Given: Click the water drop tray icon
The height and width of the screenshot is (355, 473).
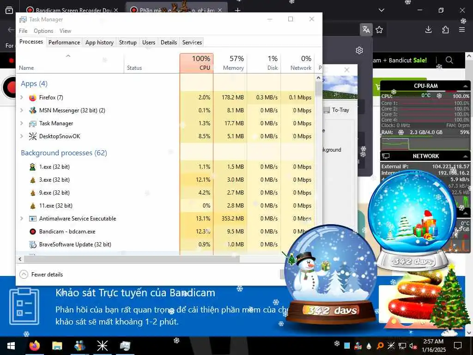Looking at the screenshot, I should pyautogui.click(x=369, y=346).
